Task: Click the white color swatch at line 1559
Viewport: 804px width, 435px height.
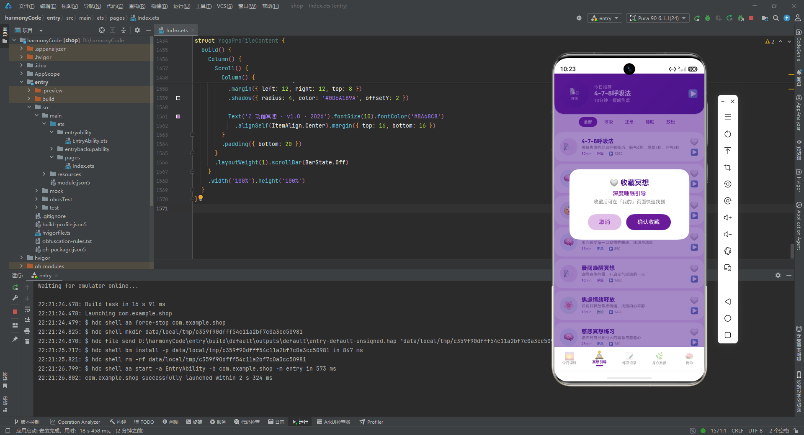Action: pyautogui.click(x=178, y=98)
